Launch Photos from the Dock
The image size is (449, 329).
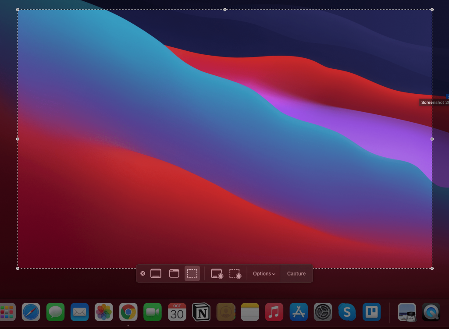103,312
